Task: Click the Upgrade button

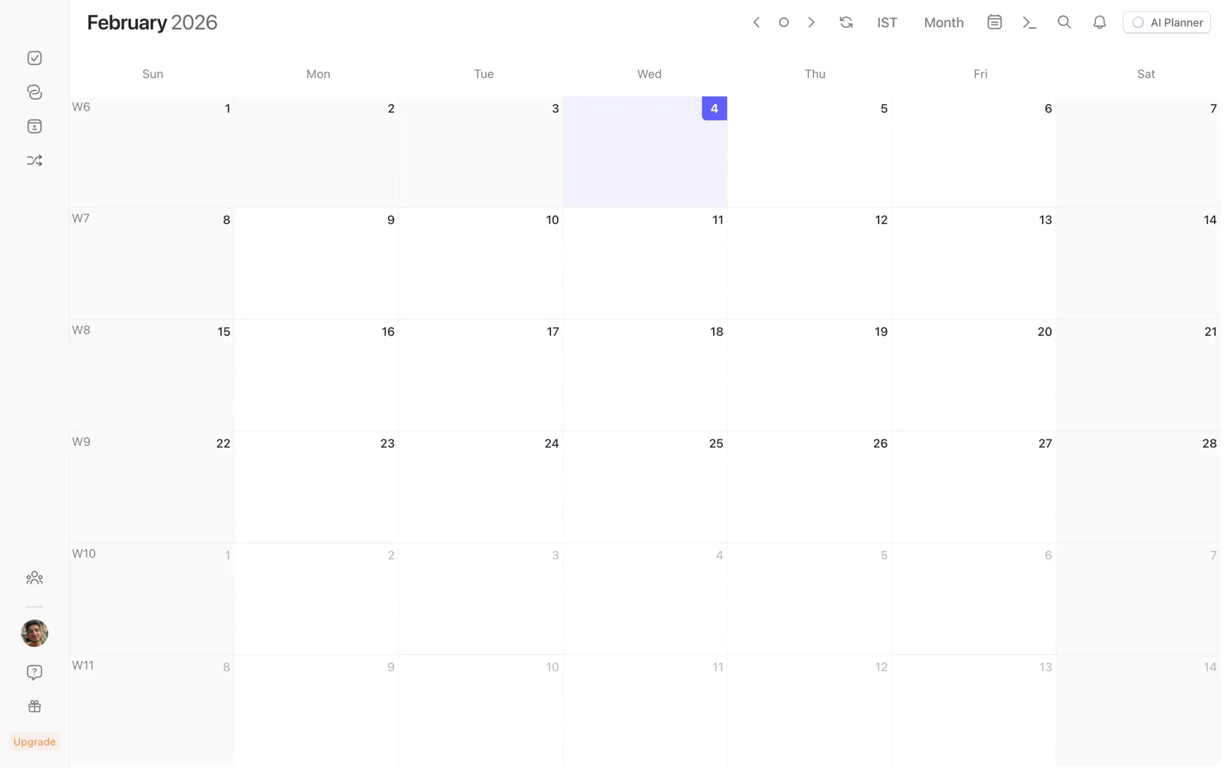Action: click(x=34, y=741)
